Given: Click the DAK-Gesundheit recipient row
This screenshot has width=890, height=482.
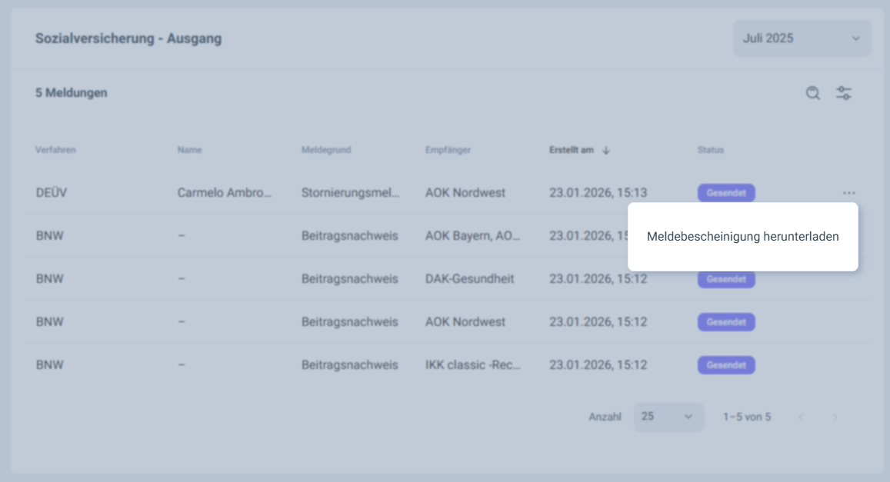Looking at the screenshot, I should [469, 279].
